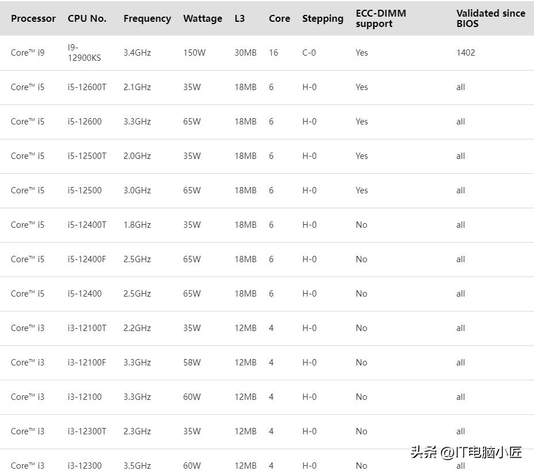Select the 150W wattage value

[x=194, y=52]
